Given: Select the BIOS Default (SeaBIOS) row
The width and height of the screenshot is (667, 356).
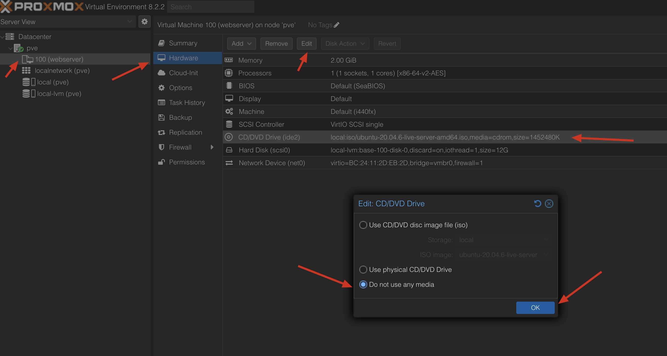Looking at the screenshot, I should [x=445, y=86].
